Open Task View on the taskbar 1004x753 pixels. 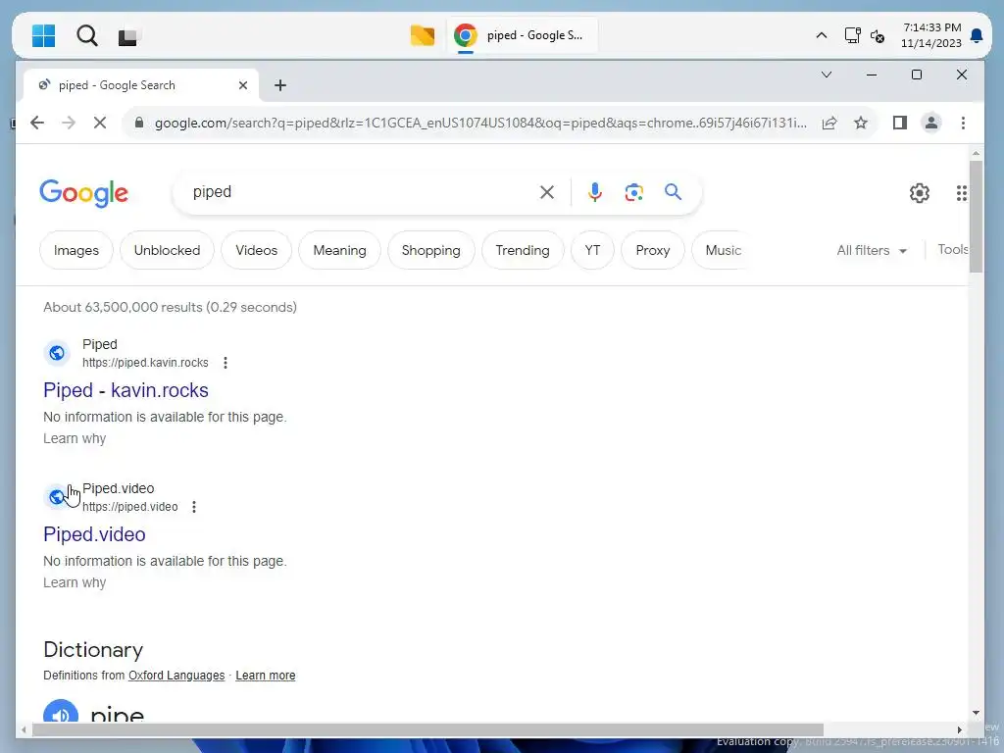[128, 36]
